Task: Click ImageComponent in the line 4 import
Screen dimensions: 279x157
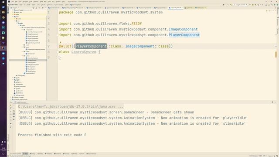Action: coord(183,29)
